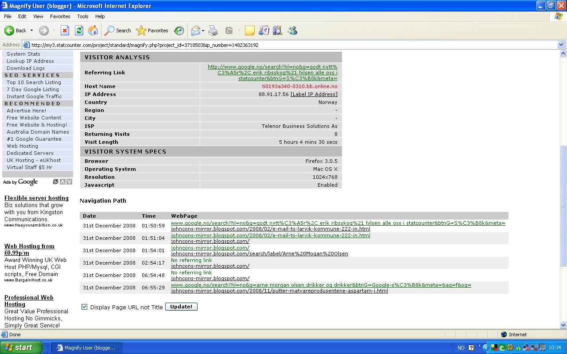Screen dimensions: 567x354
Task: Click the greyed Forward arrow button
Action: (x=43, y=31)
